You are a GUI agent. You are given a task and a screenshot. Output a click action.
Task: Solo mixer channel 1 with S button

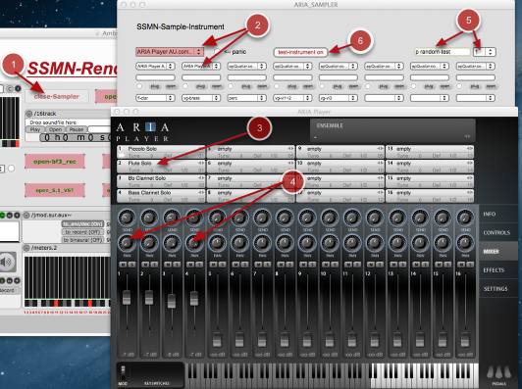point(131,265)
